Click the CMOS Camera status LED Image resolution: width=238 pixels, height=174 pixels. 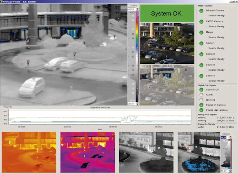[201, 22]
